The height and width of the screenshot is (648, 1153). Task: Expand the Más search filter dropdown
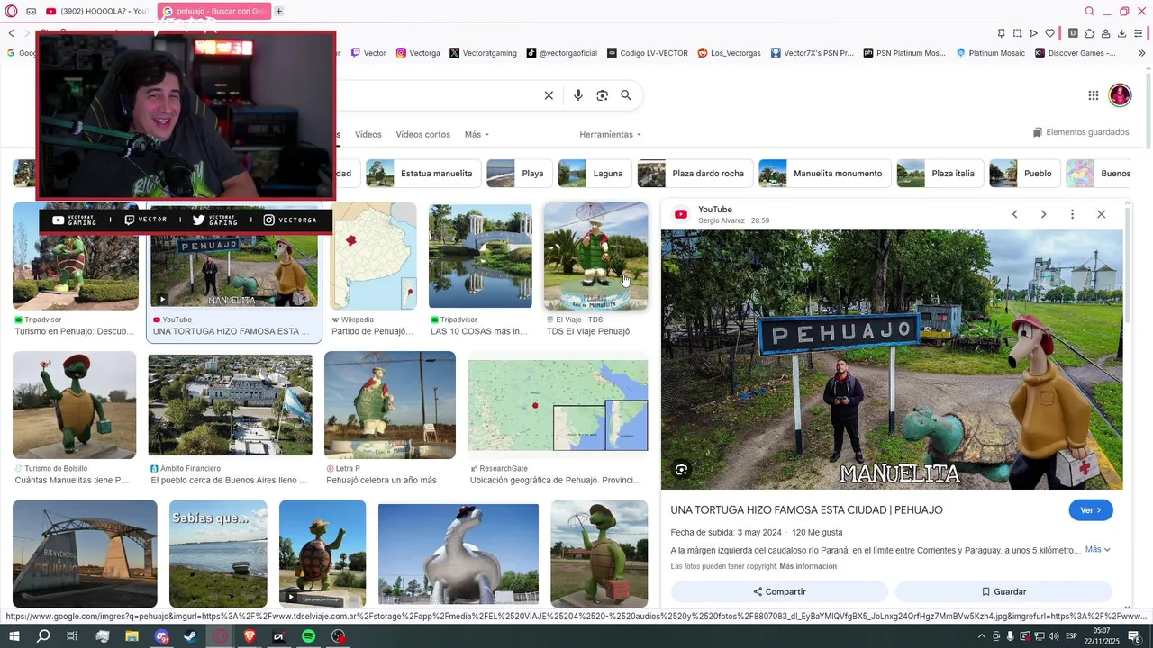[477, 134]
